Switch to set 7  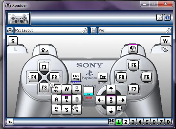161,122
